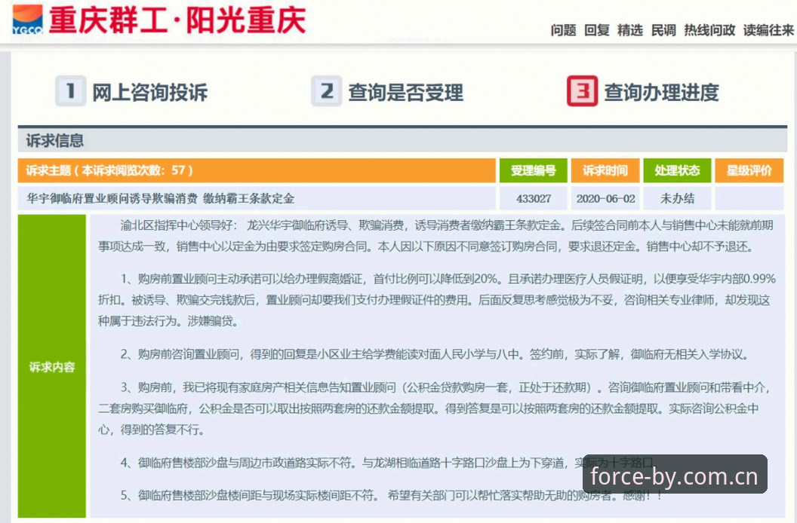The width and height of the screenshot is (797, 523).
Task: Click the empty 星级评价 rating cell
Action: point(749,198)
